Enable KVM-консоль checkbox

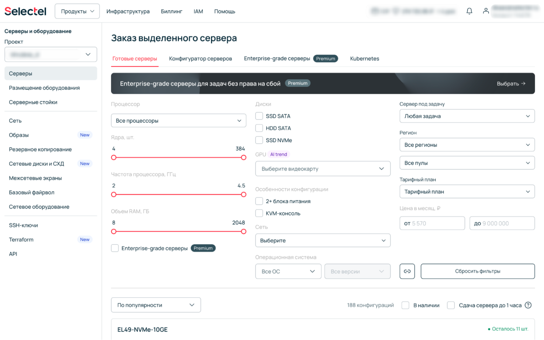coord(259,213)
